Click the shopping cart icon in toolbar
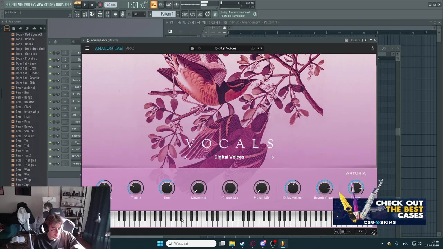The height and width of the screenshot is (249, 443). click(215, 14)
